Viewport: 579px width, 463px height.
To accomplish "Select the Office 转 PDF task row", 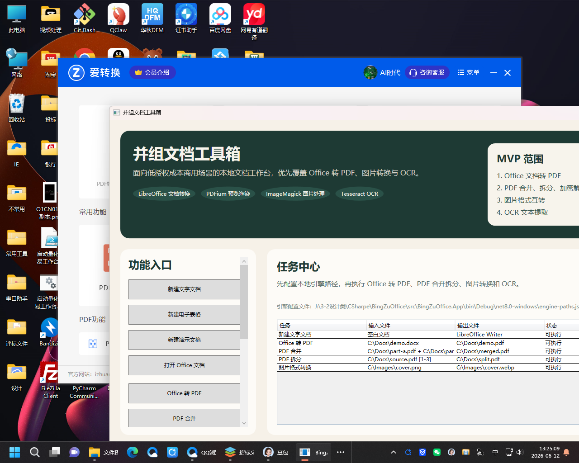I will click(428, 343).
